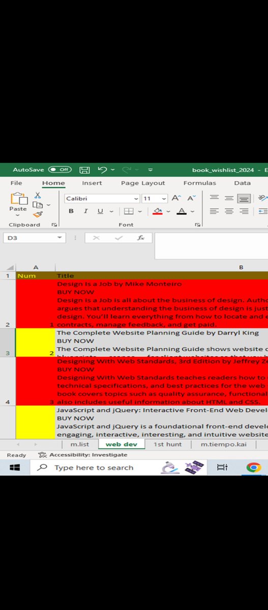Image resolution: width=268 pixels, height=610 pixels.
Task: Open the undo history dropdown arrow
Action: [x=112, y=170]
